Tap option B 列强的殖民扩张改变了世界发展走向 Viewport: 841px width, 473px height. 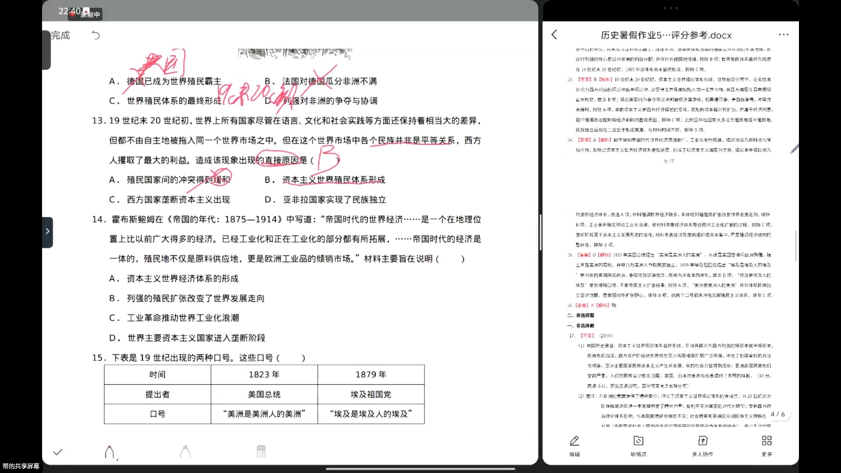[x=187, y=298]
